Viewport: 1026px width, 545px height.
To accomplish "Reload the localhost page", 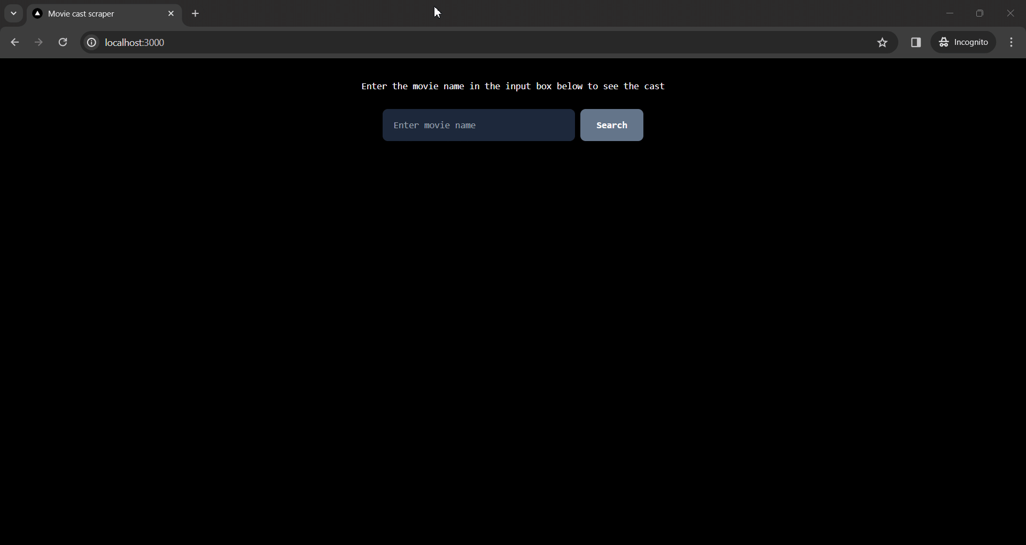I will click(x=63, y=42).
